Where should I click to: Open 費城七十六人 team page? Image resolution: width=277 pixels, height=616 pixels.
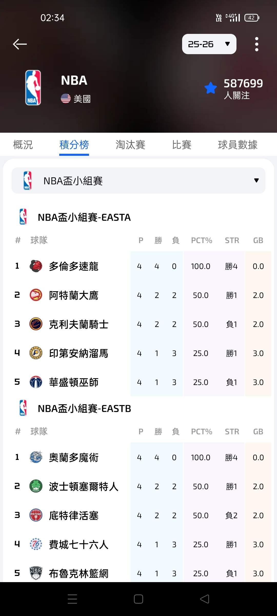pos(78,544)
